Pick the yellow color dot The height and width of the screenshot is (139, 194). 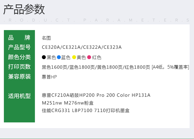pyautogui.click(x=74, y=57)
